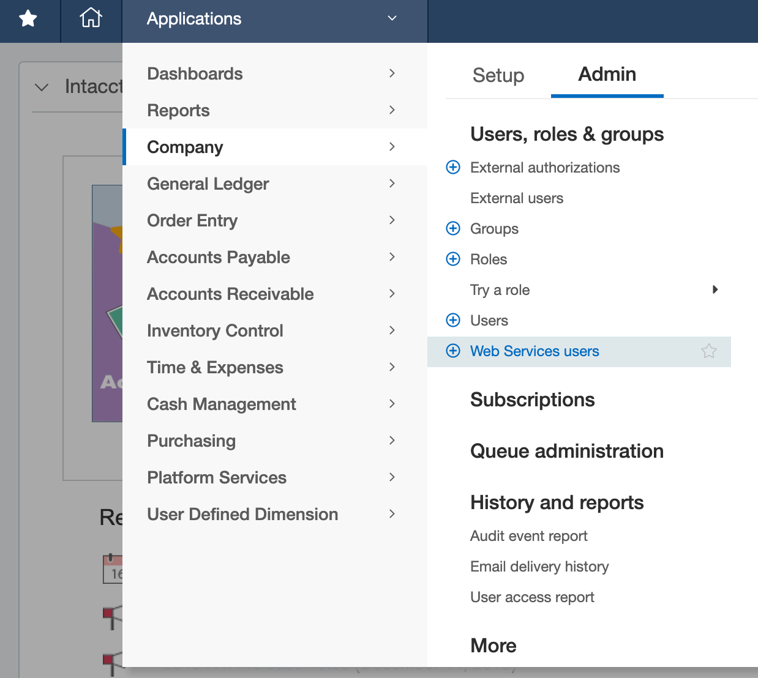Open the Audit event report link
This screenshot has height=678, width=758.
[528, 536]
